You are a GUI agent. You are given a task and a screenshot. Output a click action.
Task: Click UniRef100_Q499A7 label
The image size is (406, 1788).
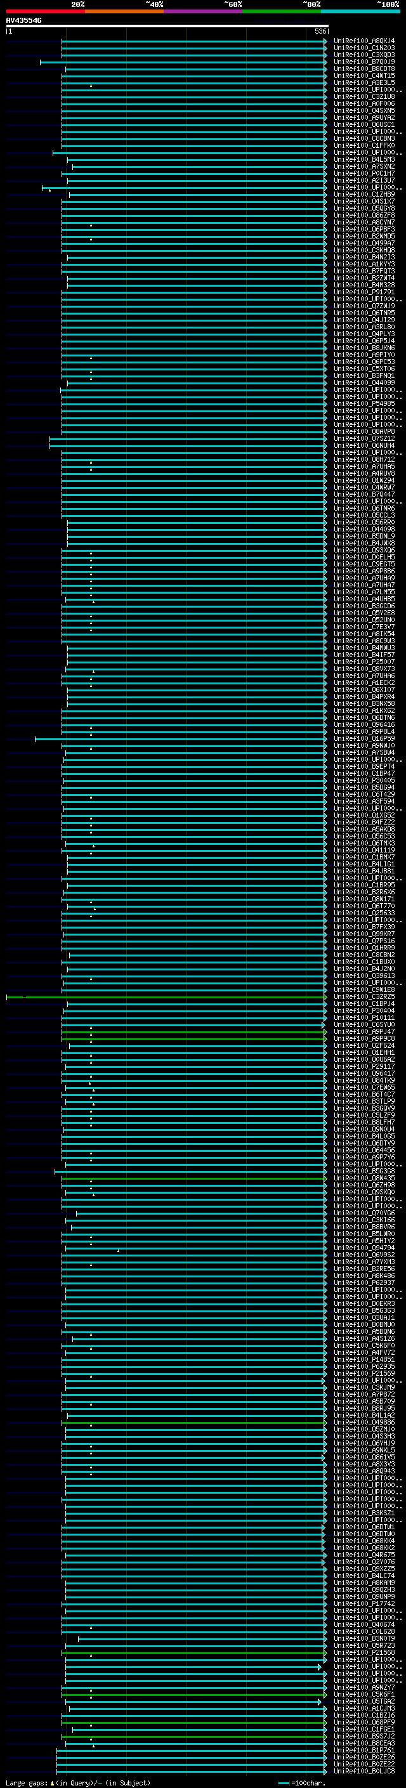point(364,243)
